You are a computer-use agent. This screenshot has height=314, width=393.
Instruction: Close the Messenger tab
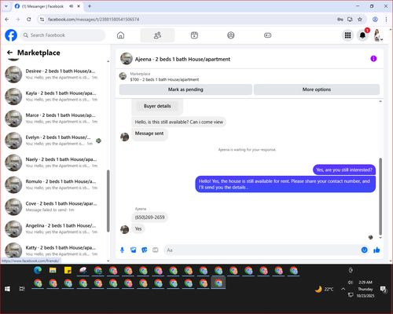point(79,6)
